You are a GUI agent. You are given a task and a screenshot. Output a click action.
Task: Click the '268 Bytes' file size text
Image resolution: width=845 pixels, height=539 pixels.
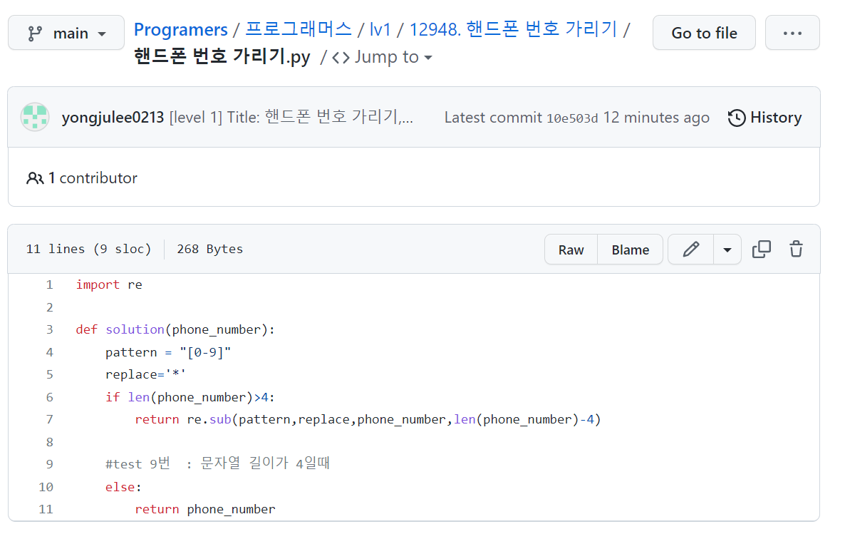[210, 249]
